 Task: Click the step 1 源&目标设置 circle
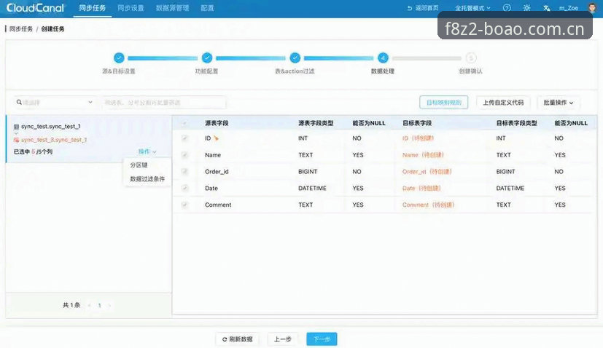[119, 58]
